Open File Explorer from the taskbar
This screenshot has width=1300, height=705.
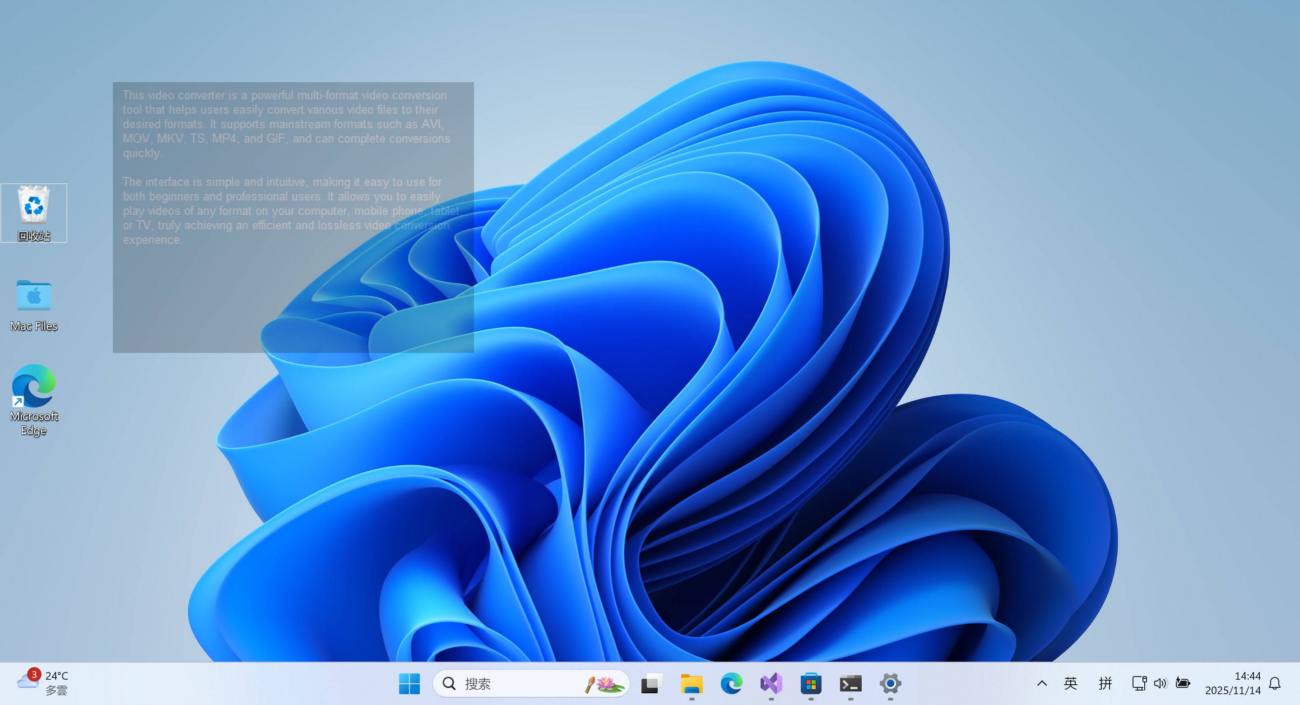(692, 683)
